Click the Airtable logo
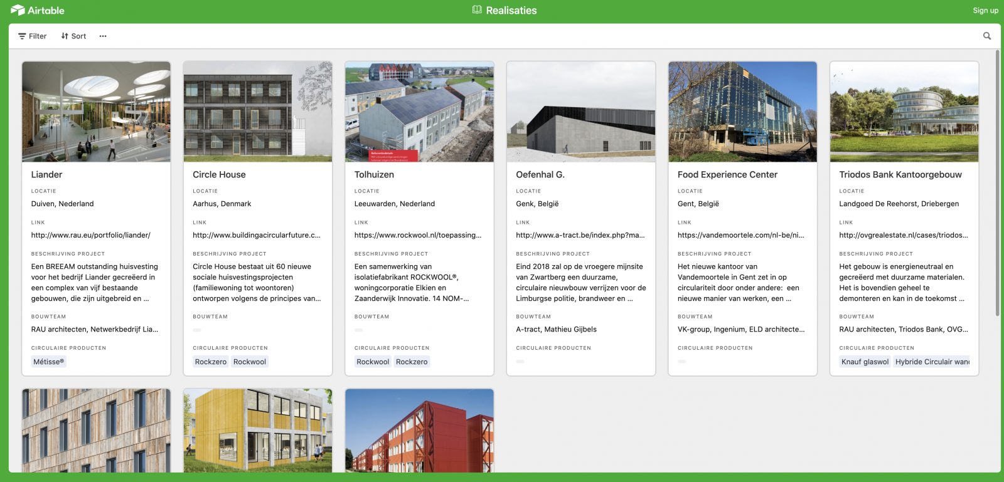 [x=38, y=10]
